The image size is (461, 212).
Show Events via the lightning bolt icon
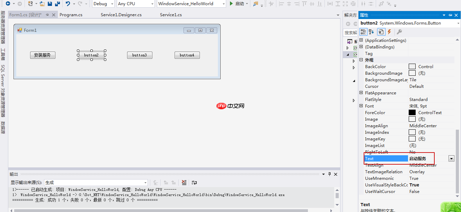click(389, 32)
